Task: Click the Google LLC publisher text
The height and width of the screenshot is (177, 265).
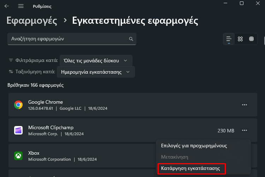Action: [x=70, y=108]
